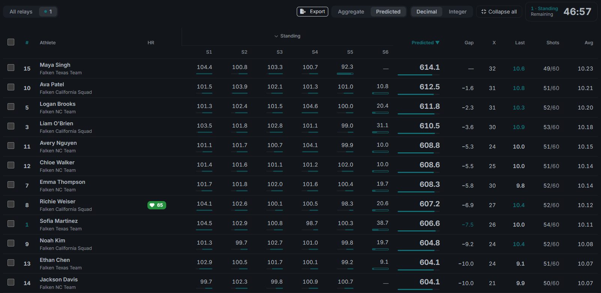Click the Athlete column header

(x=48, y=43)
